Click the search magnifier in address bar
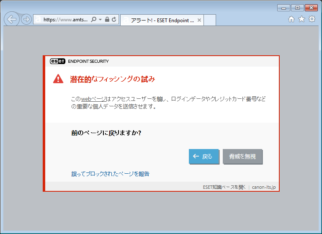Screen dimensions: 322x234 coord(94,19)
